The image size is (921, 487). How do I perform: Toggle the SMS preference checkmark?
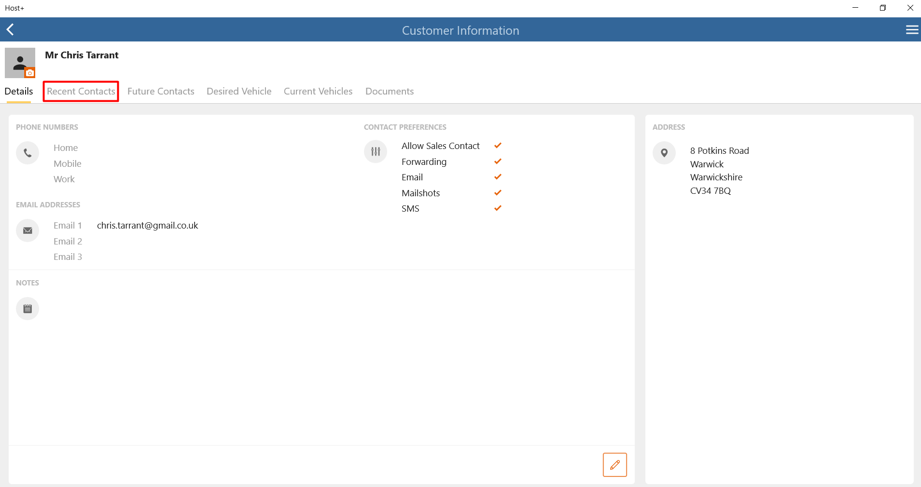pyautogui.click(x=498, y=208)
